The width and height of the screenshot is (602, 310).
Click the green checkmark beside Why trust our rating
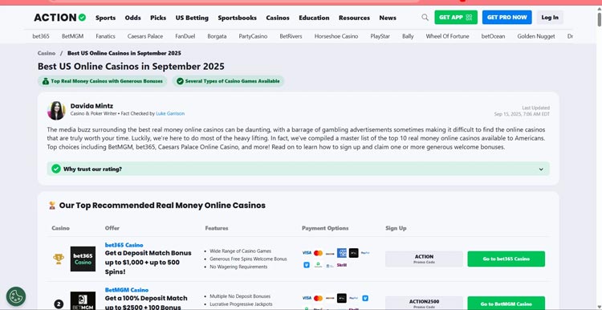coord(56,169)
